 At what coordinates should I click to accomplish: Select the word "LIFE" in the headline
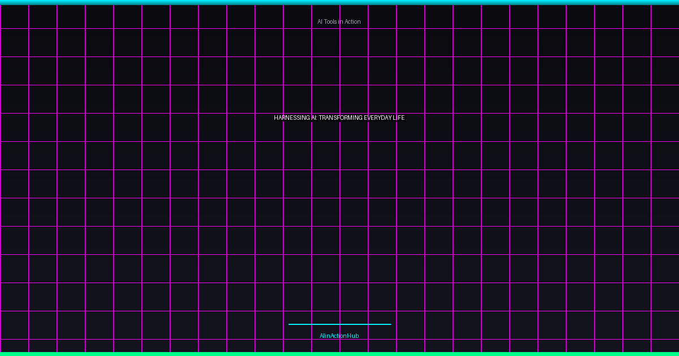(x=399, y=118)
